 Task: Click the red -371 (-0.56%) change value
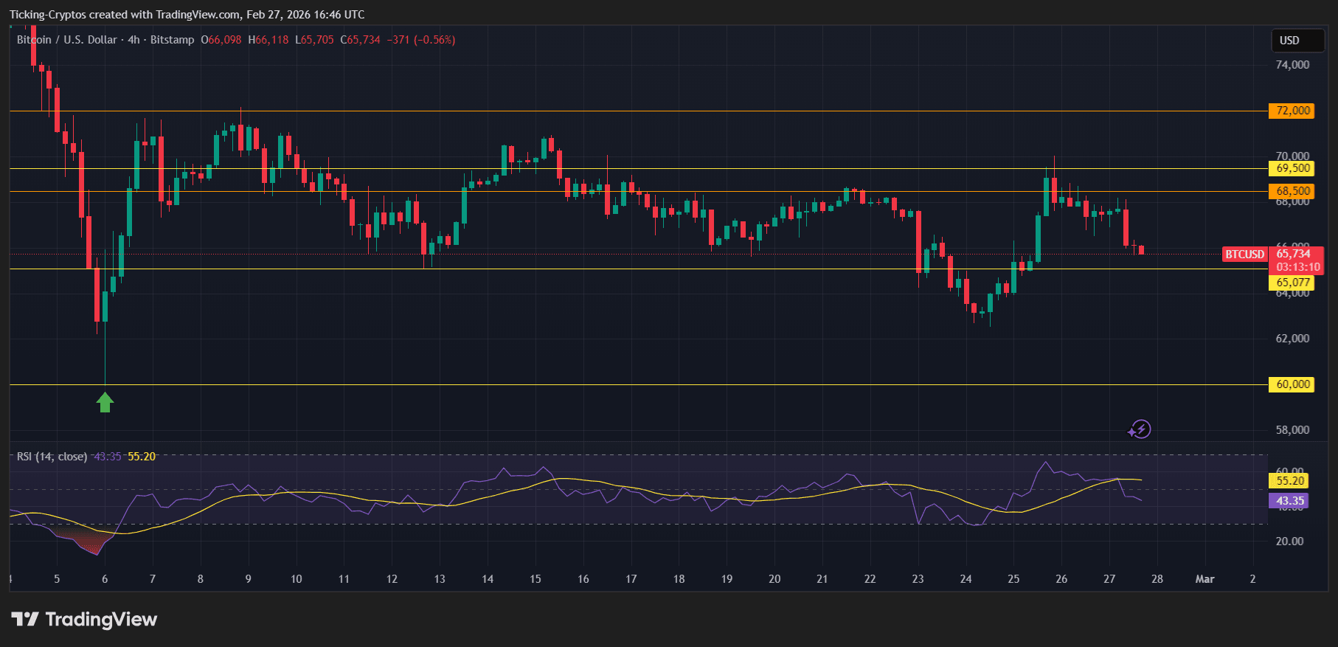[420, 40]
